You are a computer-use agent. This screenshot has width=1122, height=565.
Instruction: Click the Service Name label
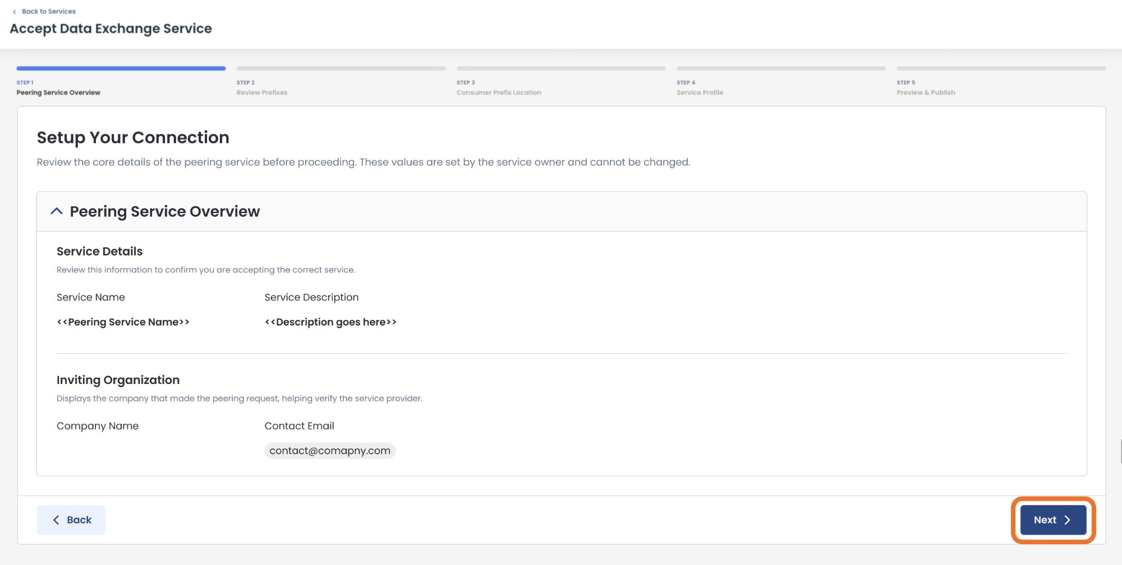click(x=91, y=297)
